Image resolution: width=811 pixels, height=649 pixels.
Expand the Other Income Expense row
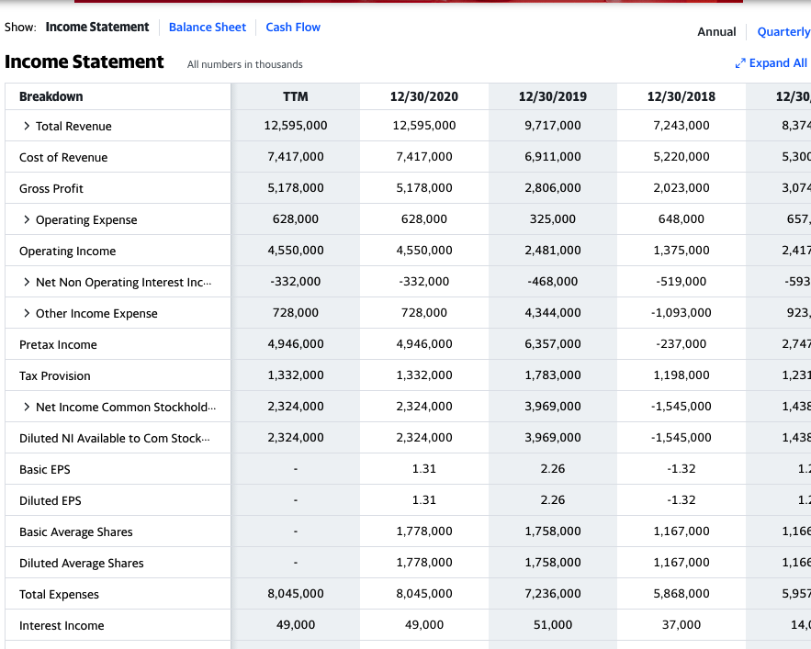click(27, 313)
